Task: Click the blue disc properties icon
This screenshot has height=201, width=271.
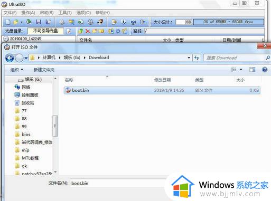Action: (x=111, y=31)
